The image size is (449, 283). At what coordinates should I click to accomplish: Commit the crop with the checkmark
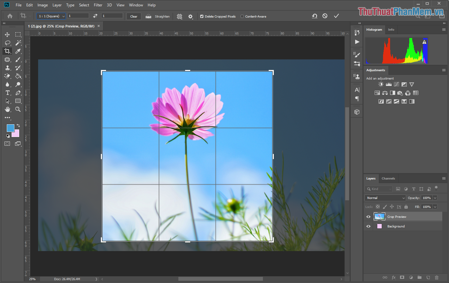(x=336, y=15)
